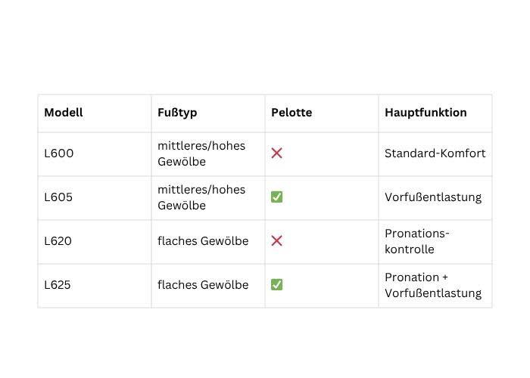
Task: Click the L600 row's mittleres/hohes Gewölbe cell
Action: (201, 153)
